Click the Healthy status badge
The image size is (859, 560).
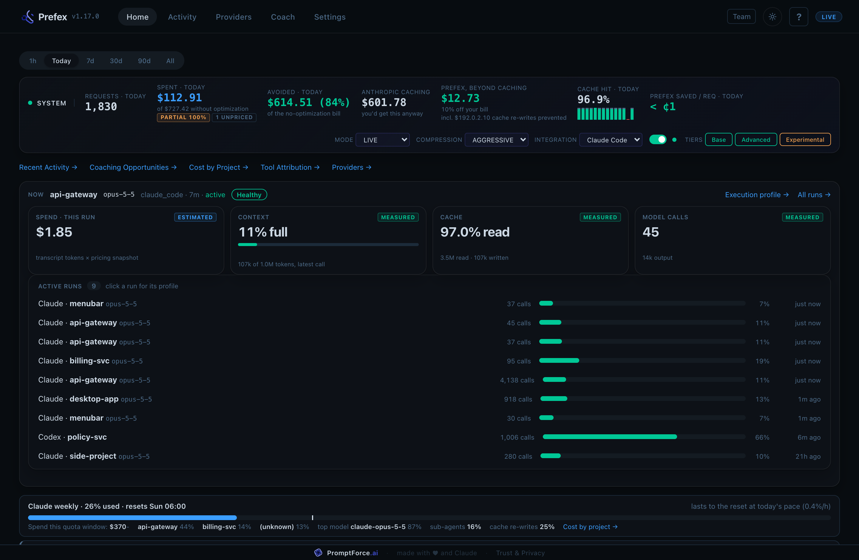click(x=249, y=195)
